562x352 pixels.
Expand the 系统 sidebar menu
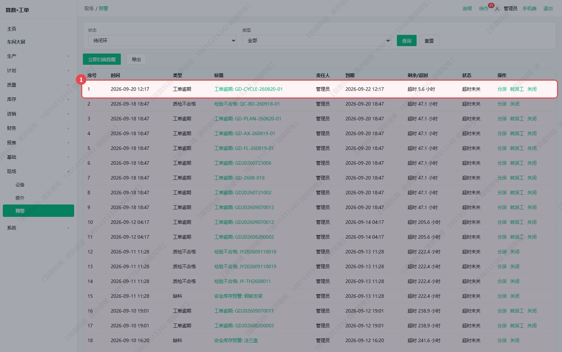point(38,228)
